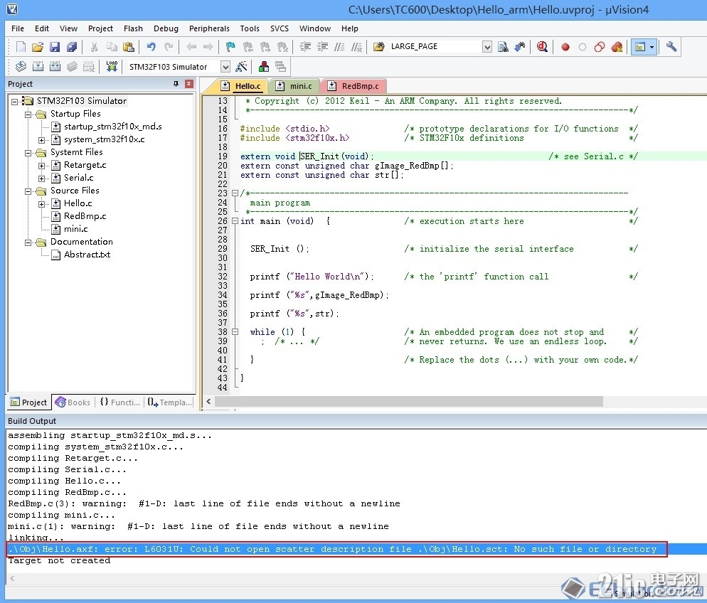Screen dimensions: 707x603
Task: Save the current file
Action: tap(55, 47)
